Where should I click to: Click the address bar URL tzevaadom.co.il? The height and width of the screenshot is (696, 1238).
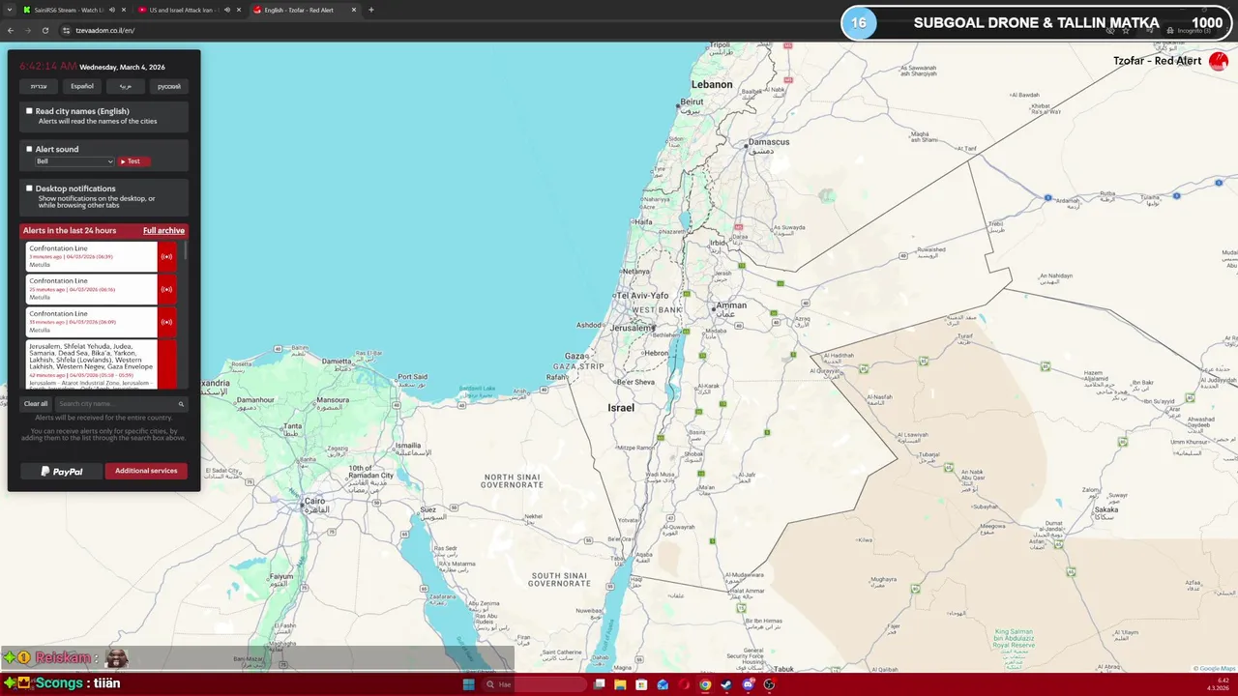pos(104,30)
